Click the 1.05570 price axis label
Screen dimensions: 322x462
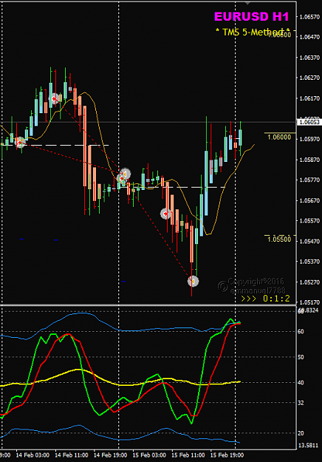tap(309, 221)
